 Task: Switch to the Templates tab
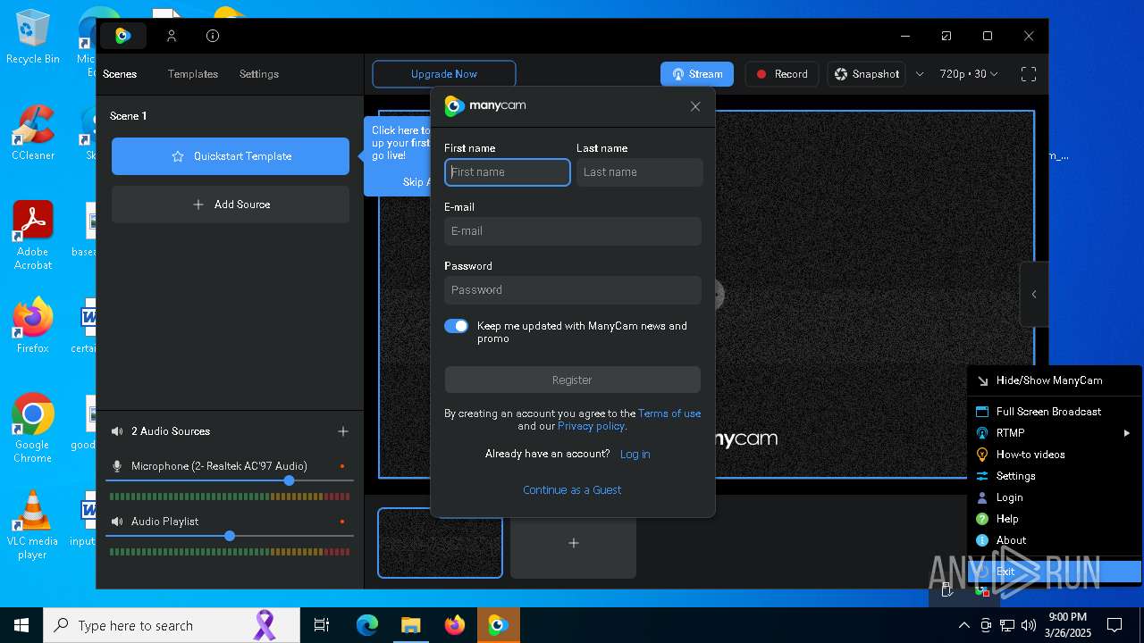193,74
